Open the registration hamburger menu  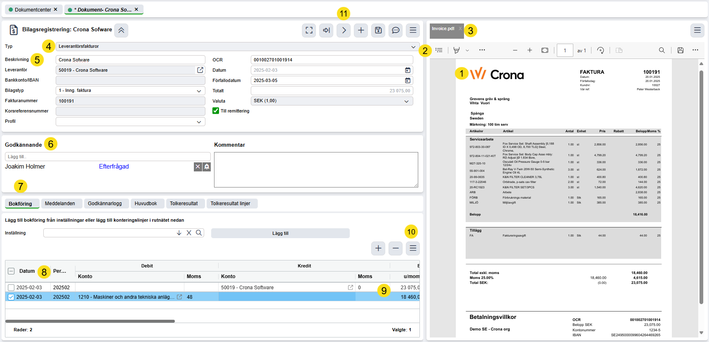pos(413,30)
